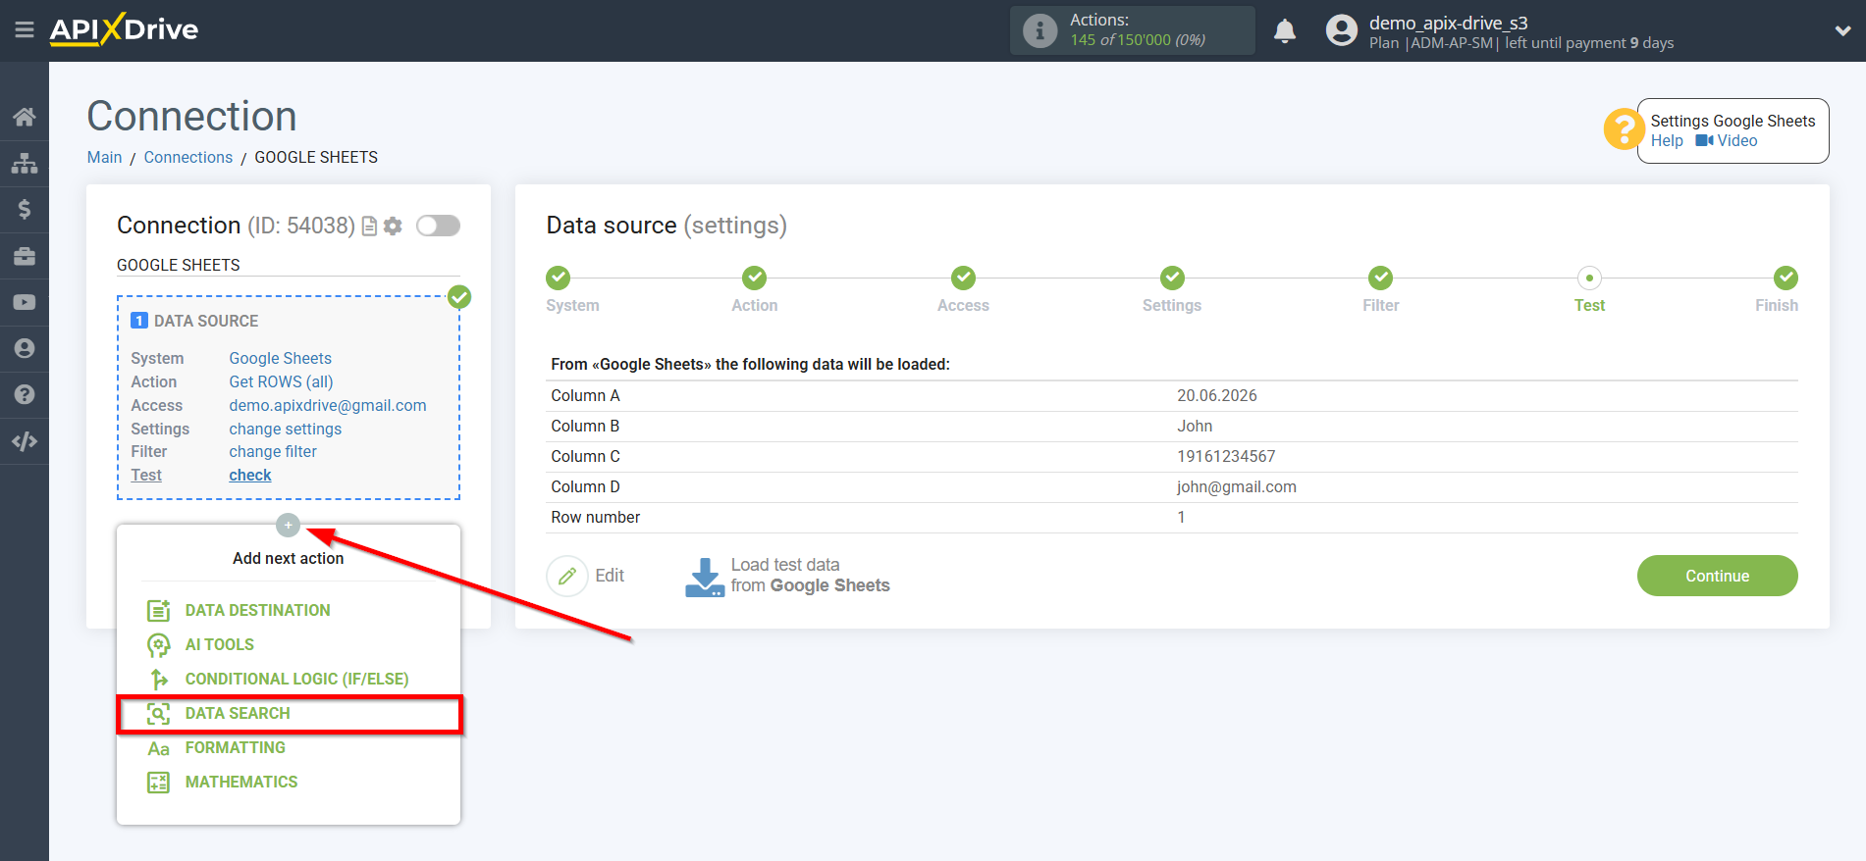
Task: Expand the account dropdown chevron
Action: [x=1842, y=30]
